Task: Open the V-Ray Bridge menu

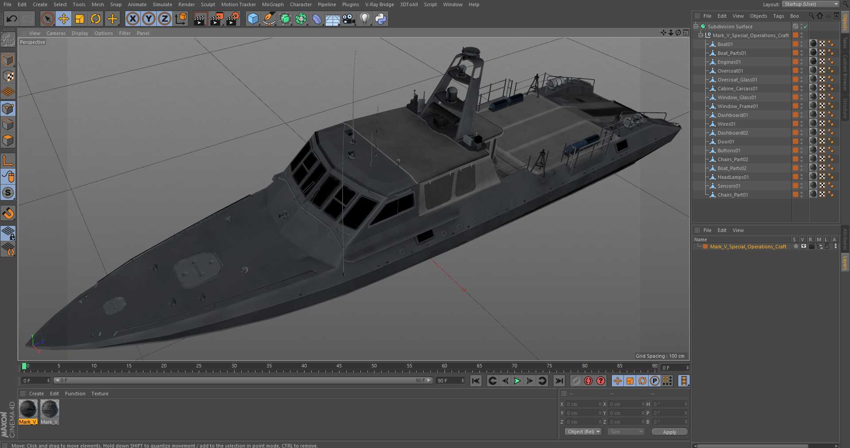Action: (379, 4)
